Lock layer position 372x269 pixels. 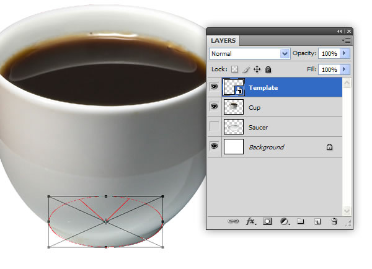pyautogui.click(x=257, y=69)
